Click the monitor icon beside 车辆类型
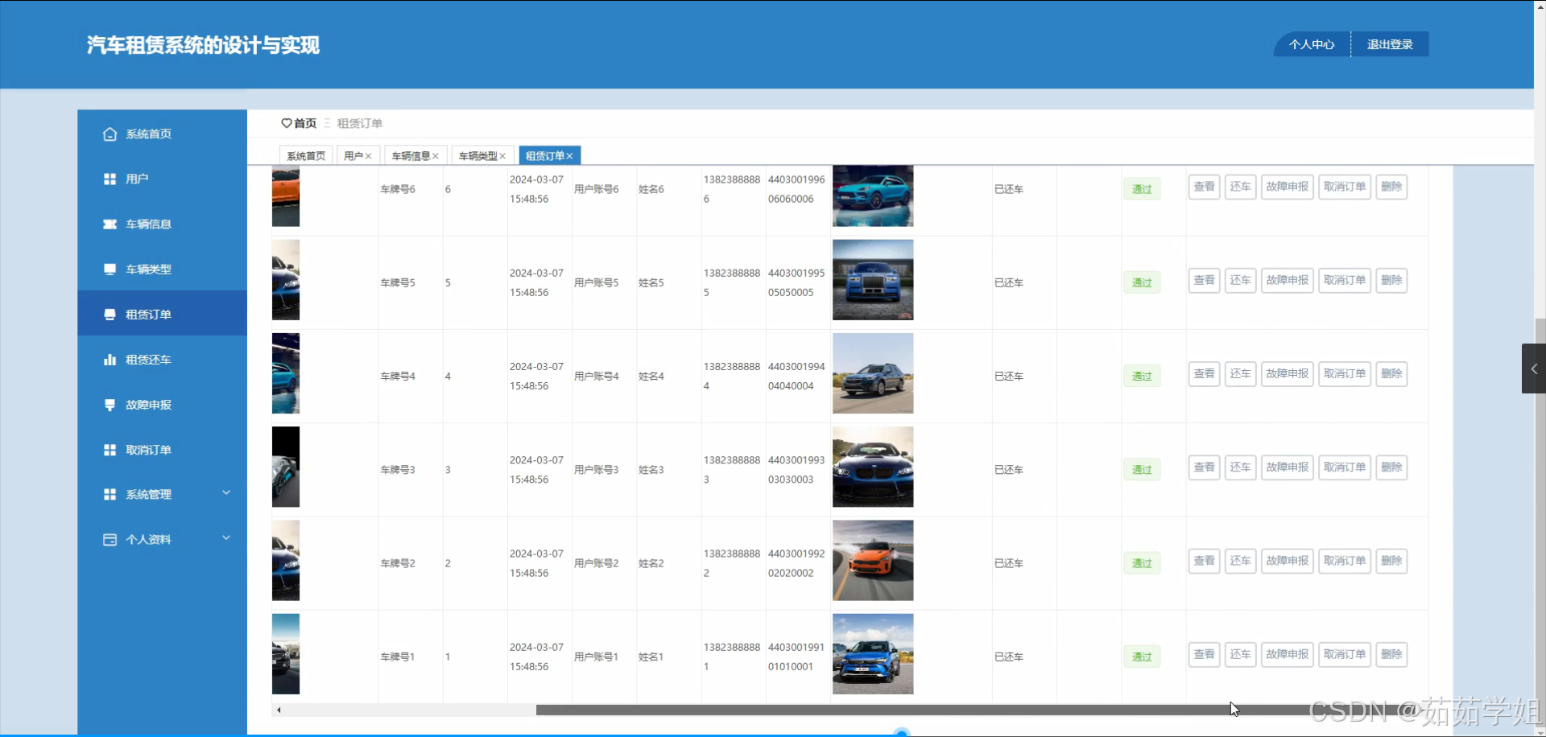Image resolution: width=1546 pixels, height=737 pixels. (x=110, y=270)
